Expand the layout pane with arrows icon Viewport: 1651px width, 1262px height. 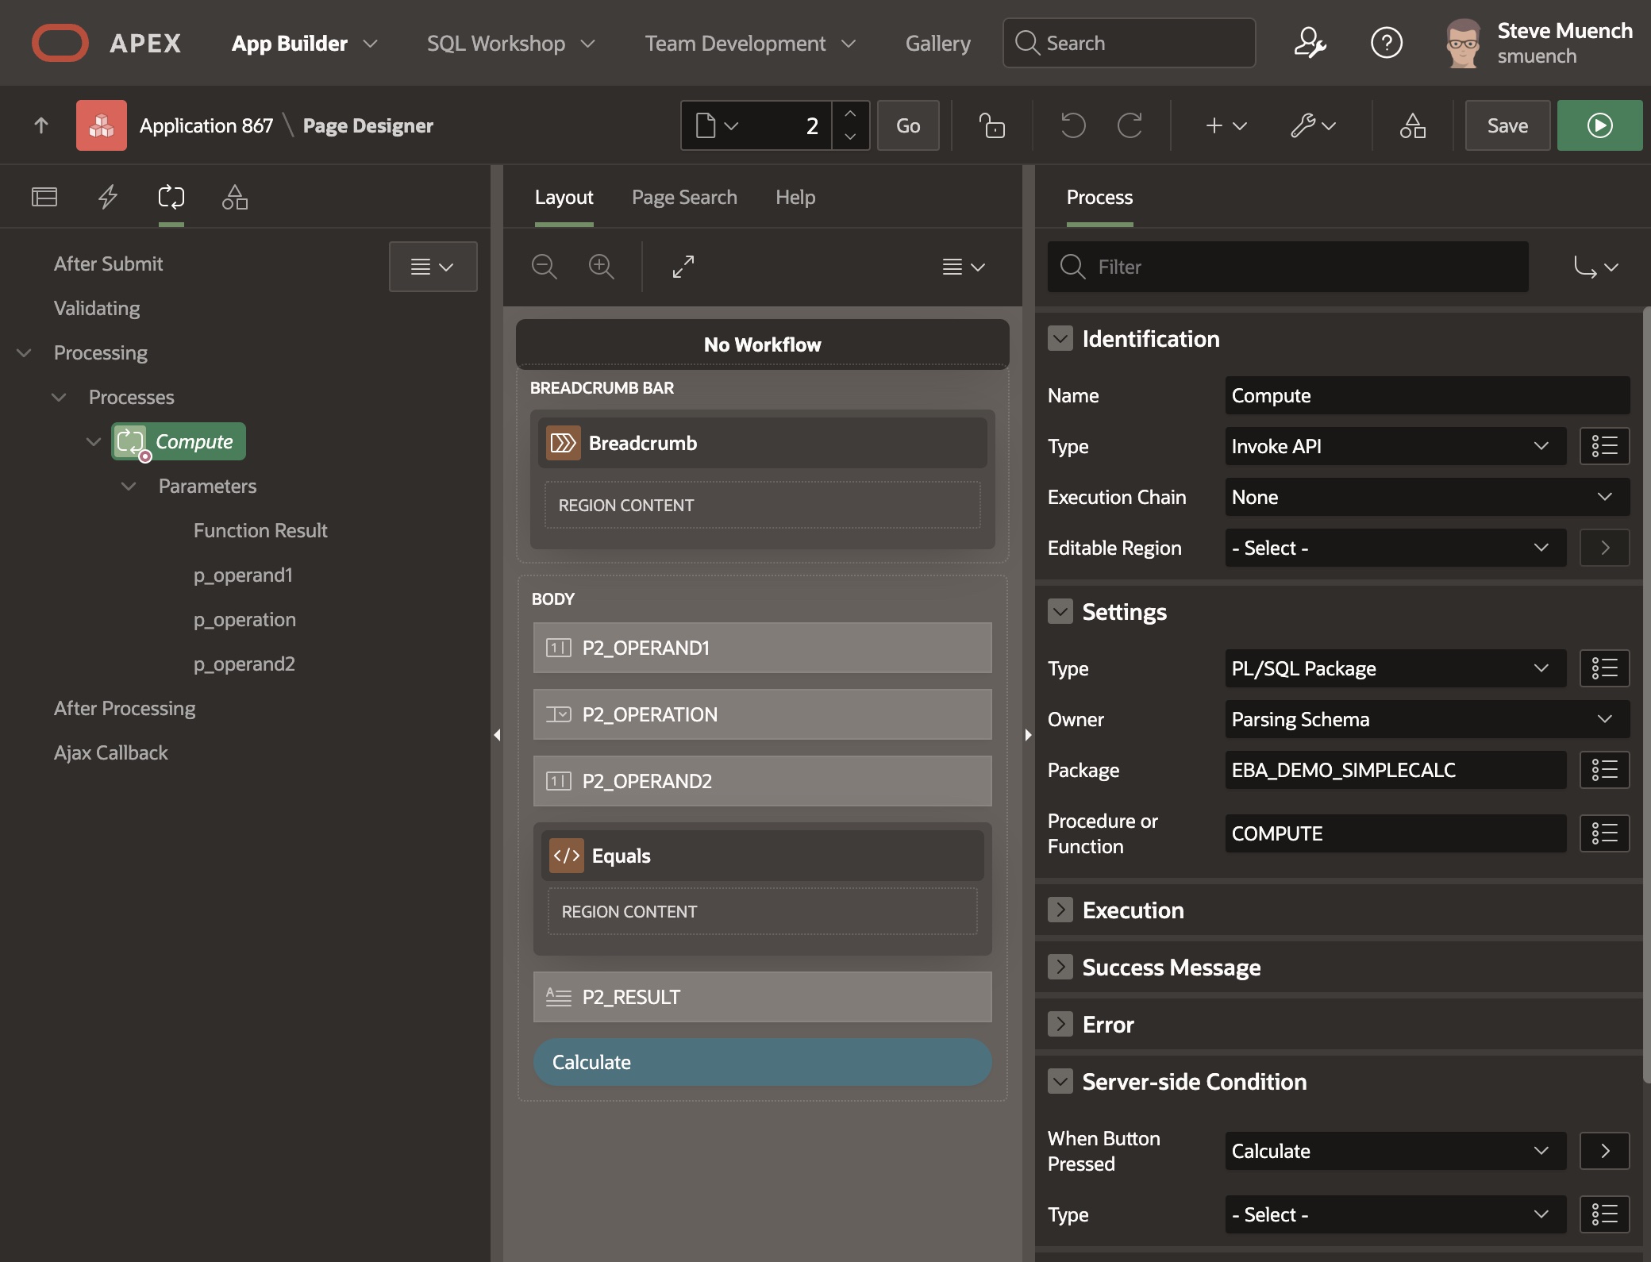[683, 267]
